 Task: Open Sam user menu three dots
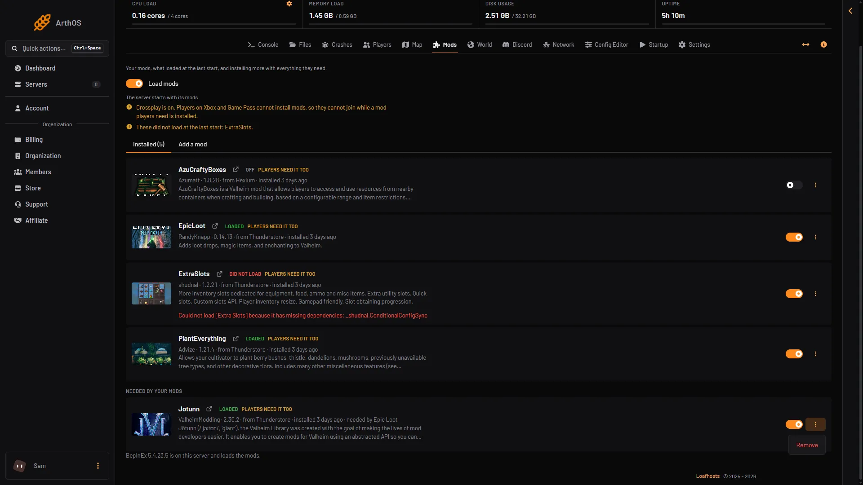98,466
